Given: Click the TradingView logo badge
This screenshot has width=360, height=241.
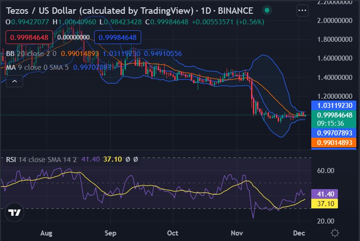Looking at the screenshot, I should 14,213.
